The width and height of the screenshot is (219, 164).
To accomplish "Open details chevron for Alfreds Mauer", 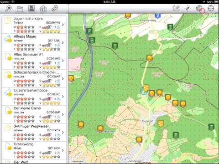I will click(x=63, y=42).
